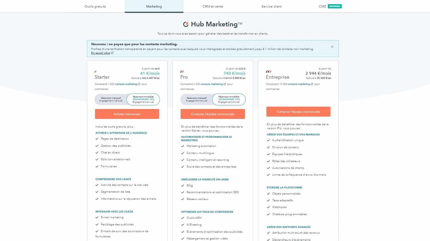The height and width of the screenshot is (241, 430).
Task: Click checkmark beside Outils ABM
Action: click(x=183, y=218)
